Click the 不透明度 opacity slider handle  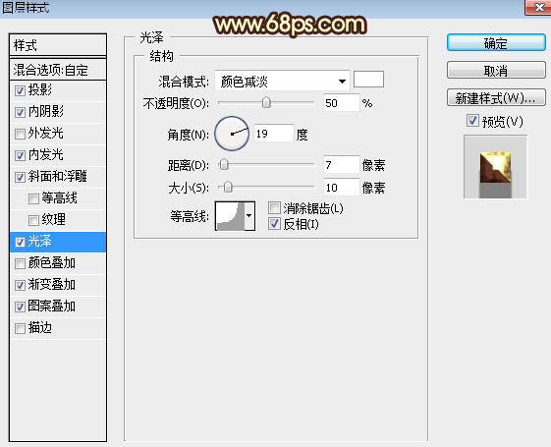coord(266,102)
